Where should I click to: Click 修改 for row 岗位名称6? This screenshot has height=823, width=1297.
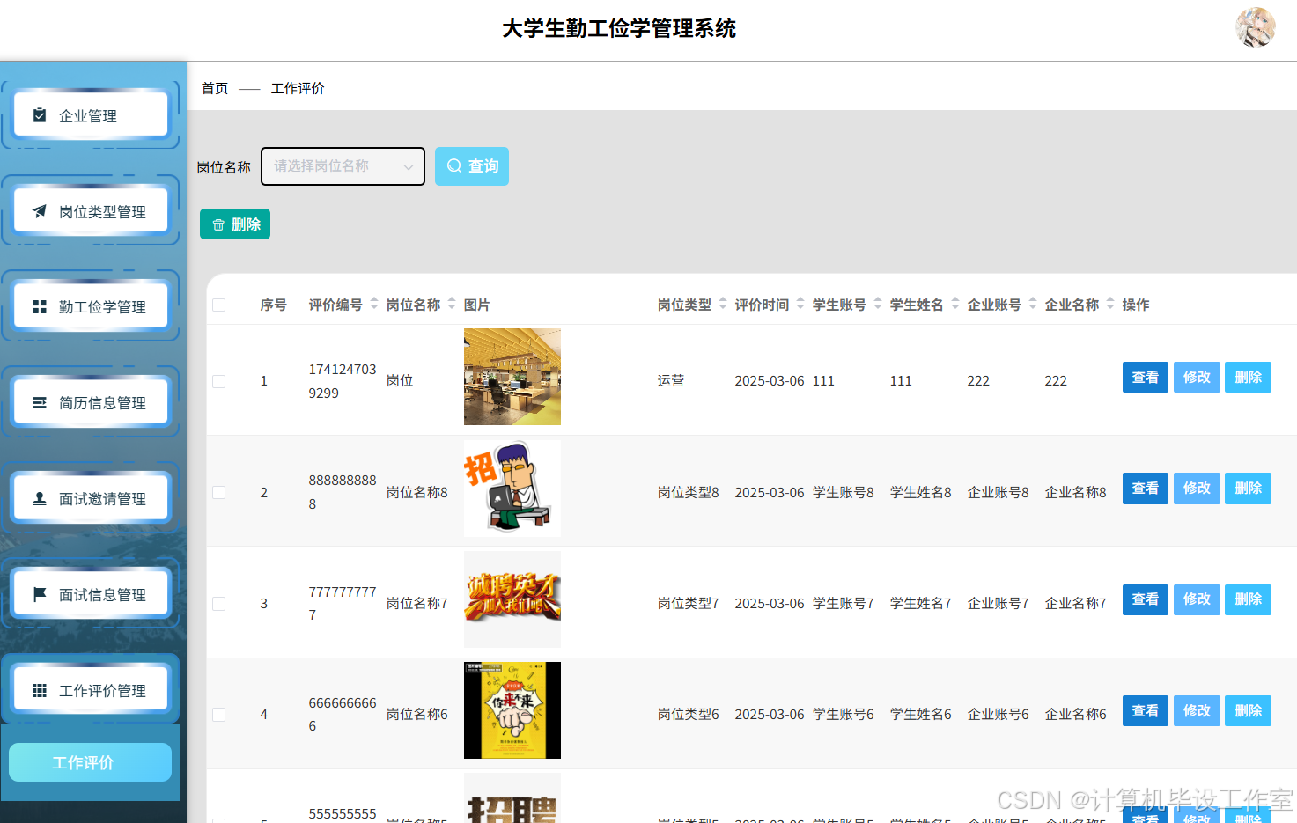pyautogui.click(x=1197, y=710)
